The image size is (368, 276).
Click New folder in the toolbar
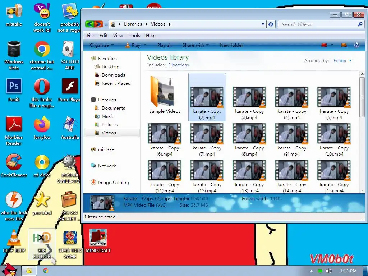point(231,45)
